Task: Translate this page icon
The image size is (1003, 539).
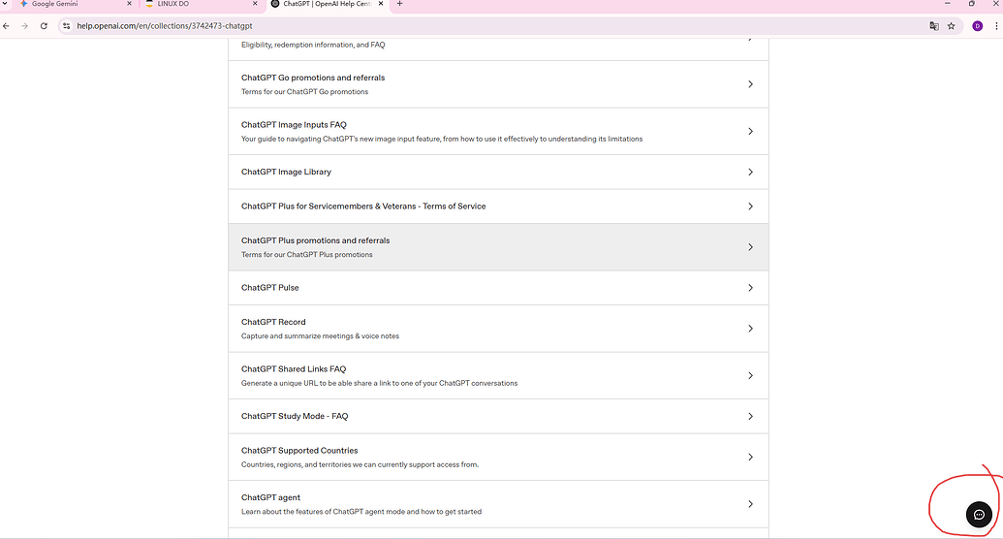Action: tap(934, 26)
